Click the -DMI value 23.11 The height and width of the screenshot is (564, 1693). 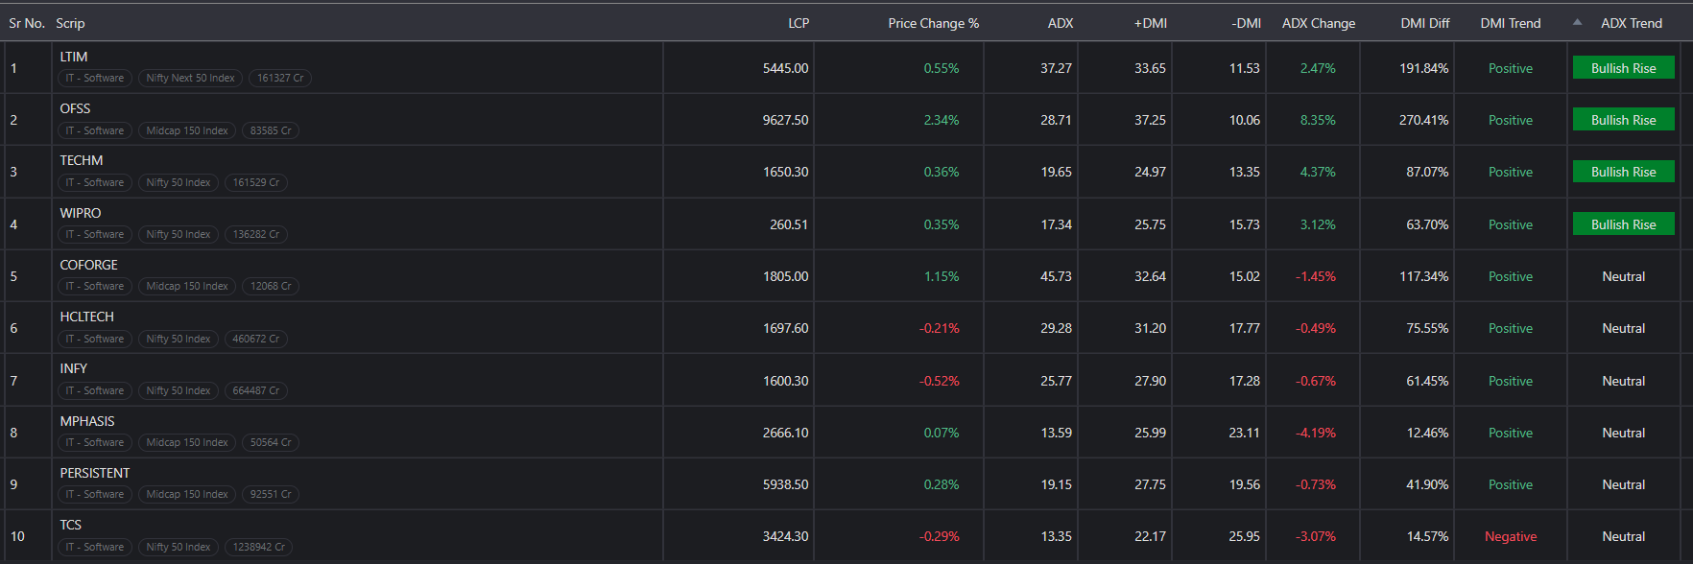coord(1245,433)
